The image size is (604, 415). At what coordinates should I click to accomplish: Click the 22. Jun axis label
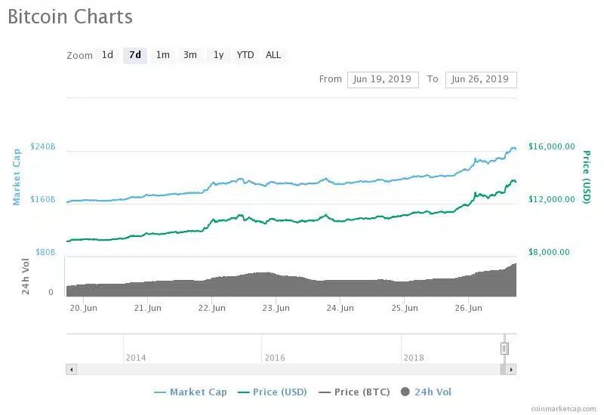212,308
